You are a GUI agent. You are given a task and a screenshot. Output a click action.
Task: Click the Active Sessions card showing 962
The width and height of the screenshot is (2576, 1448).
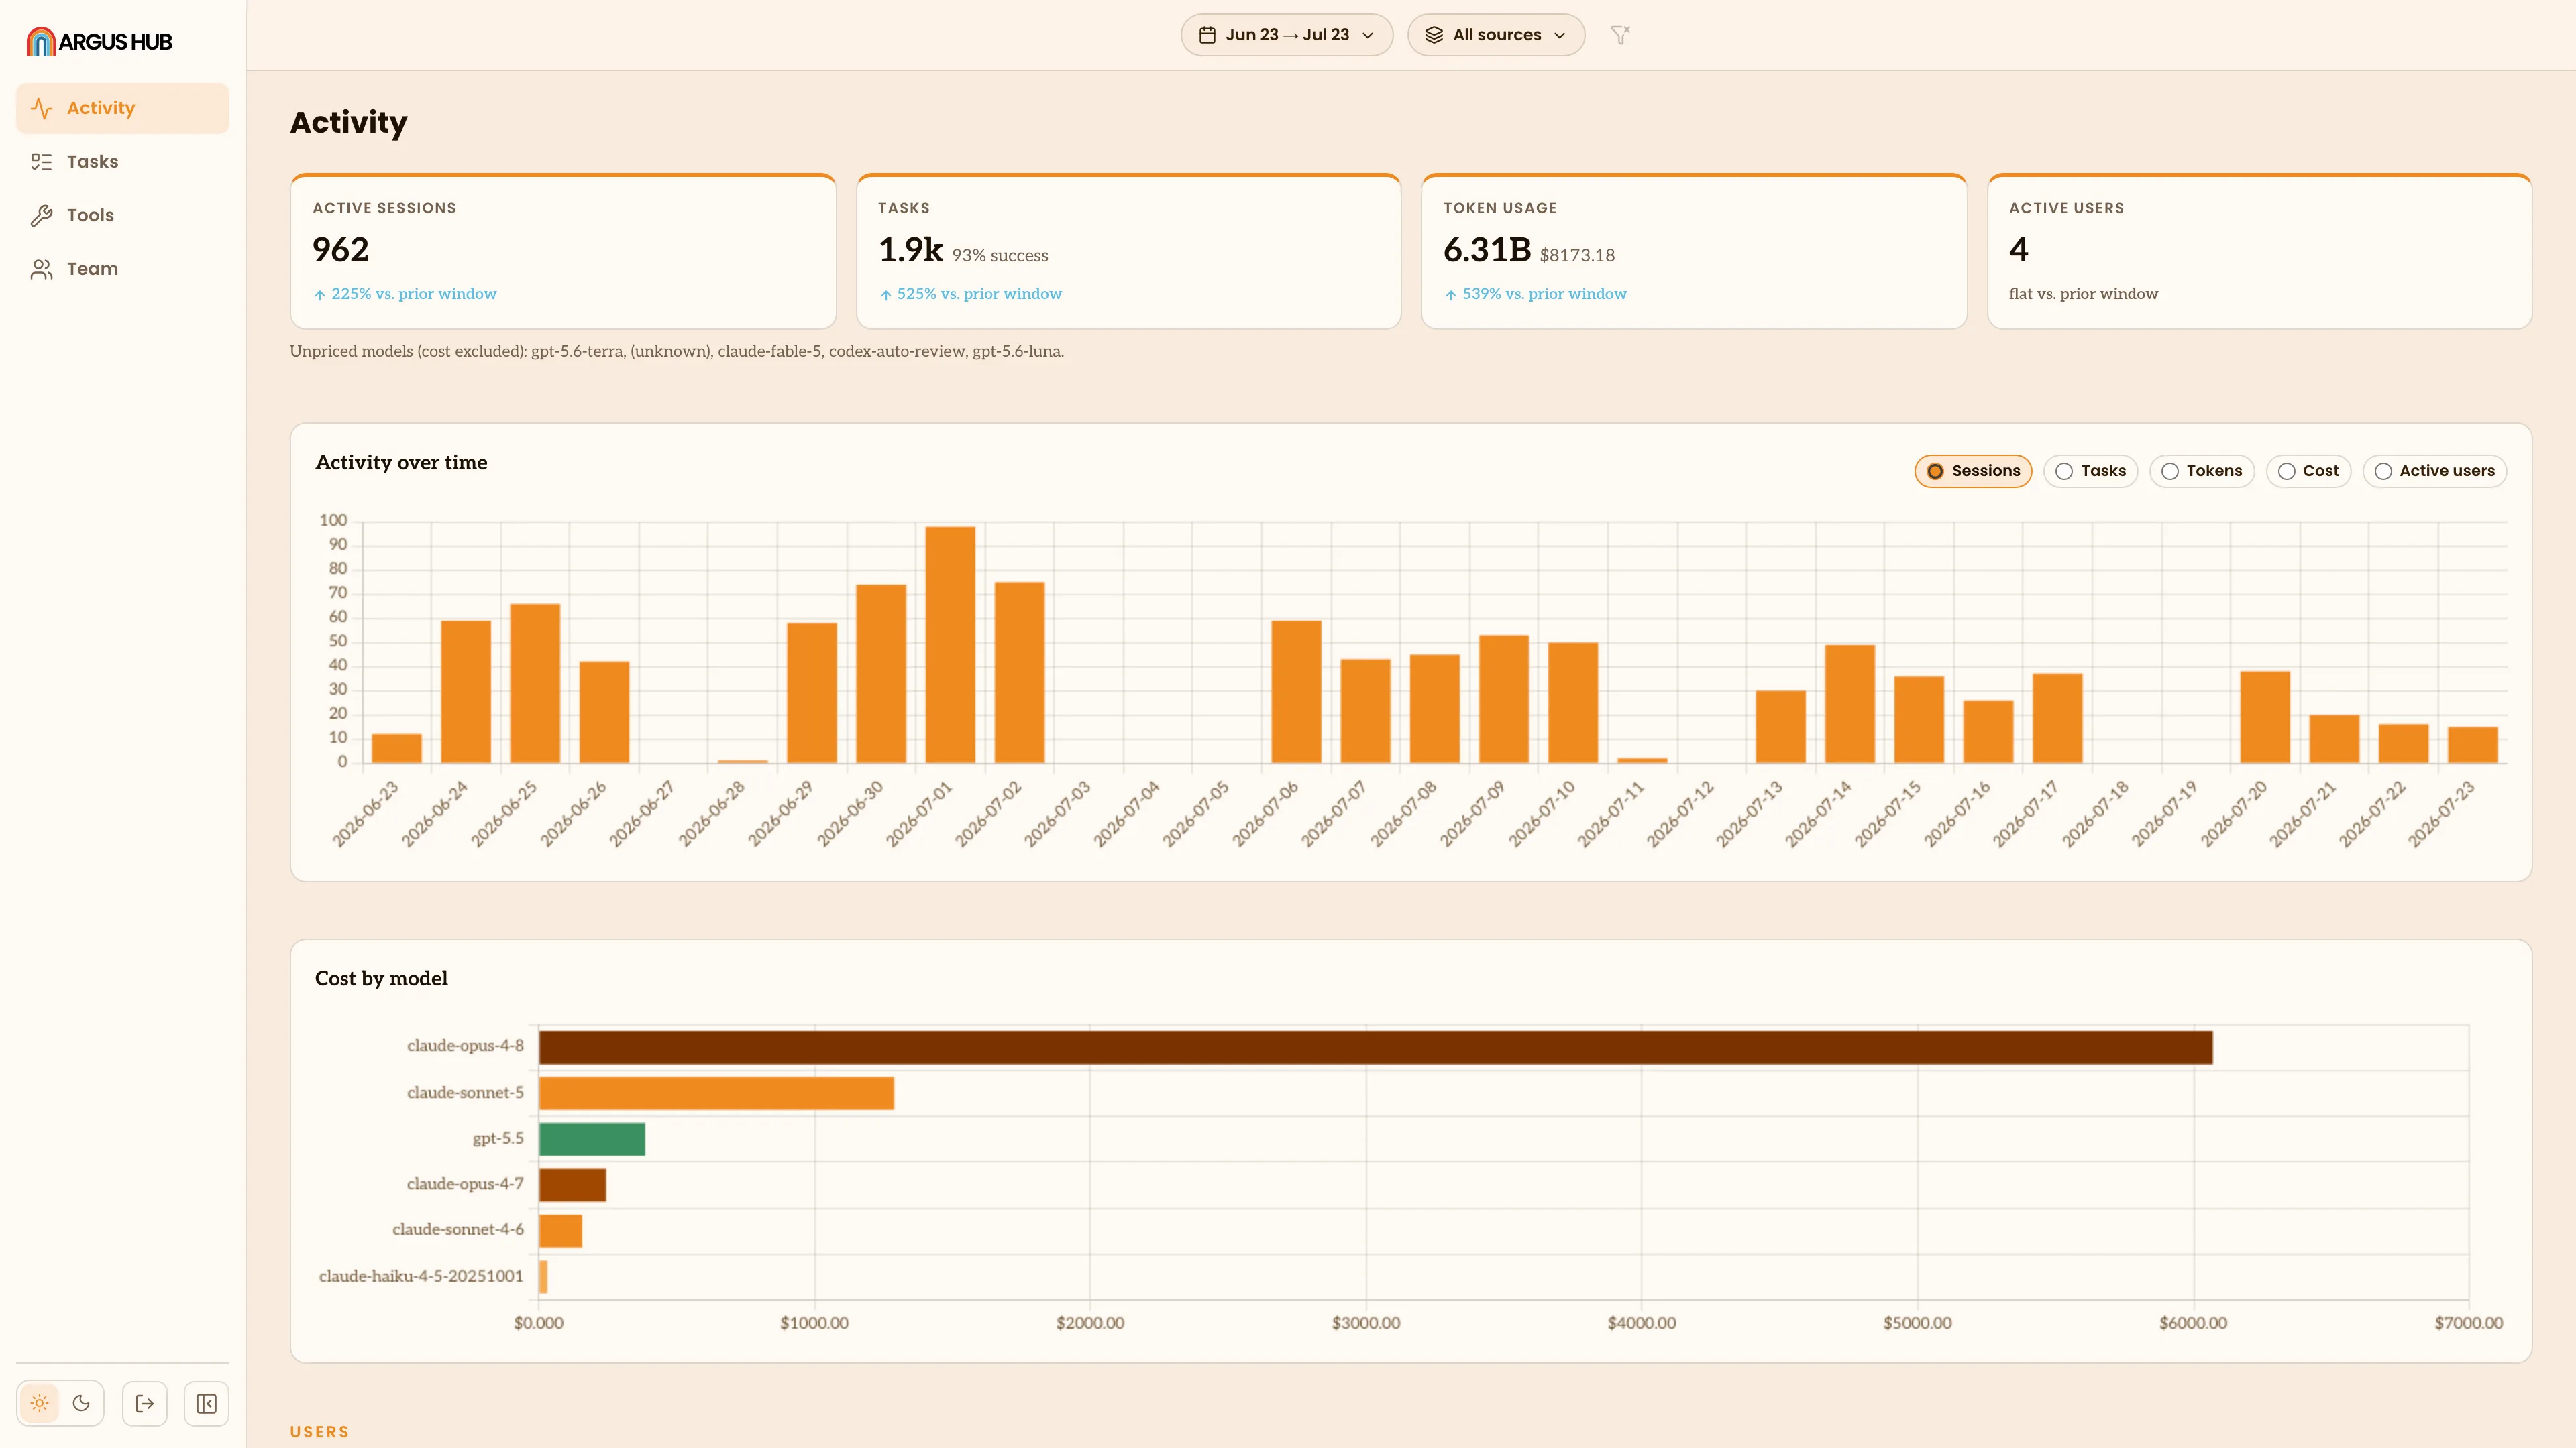[x=563, y=252]
